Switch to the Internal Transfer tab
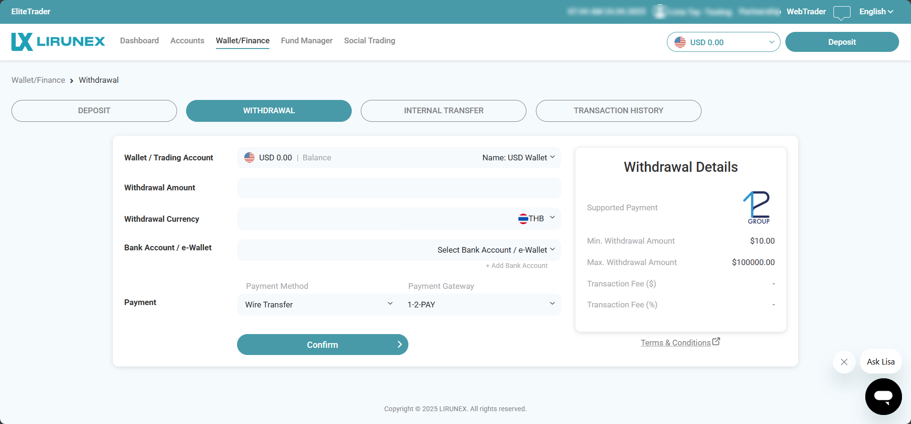Viewport: 911px width, 424px height. 443,110
